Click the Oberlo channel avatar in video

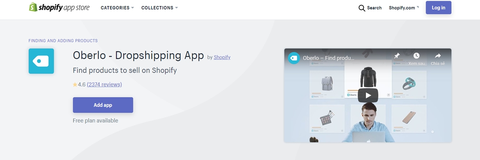(x=294, y=58)
